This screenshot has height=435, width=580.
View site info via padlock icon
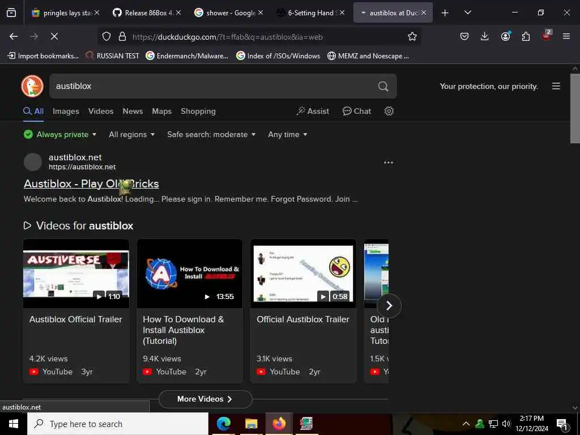click(122, 36)
